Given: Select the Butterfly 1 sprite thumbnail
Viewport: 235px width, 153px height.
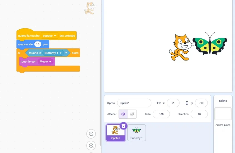Looking at the screenshot, I should (x=136, y=133).
